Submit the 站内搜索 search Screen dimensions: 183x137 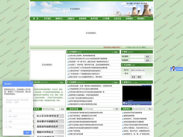pos(148,57)
